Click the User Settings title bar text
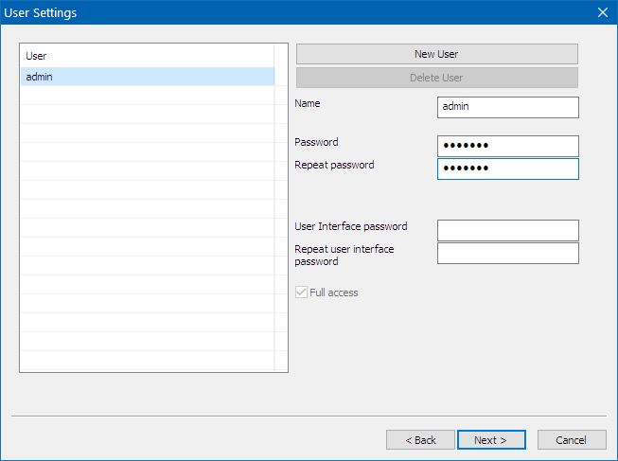Viewport: 618px width, 461px height. [41, 12]
